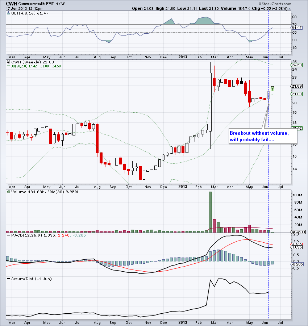Click the ULT indicator icon beside ULT(4,8,16)
308x326 pixels.
pos(9,13)
